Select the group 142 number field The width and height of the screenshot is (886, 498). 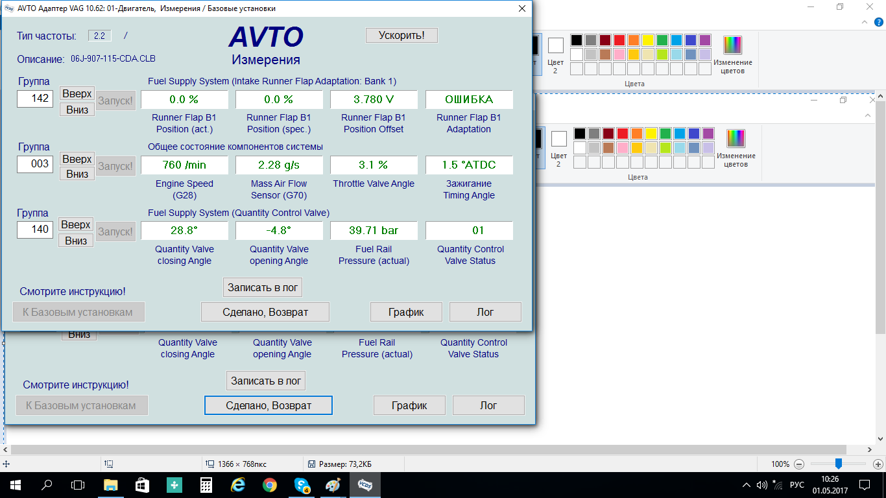(x=35, y=99)
